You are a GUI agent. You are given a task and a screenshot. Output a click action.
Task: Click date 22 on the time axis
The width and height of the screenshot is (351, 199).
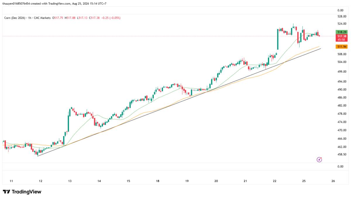tap(275, 181)
